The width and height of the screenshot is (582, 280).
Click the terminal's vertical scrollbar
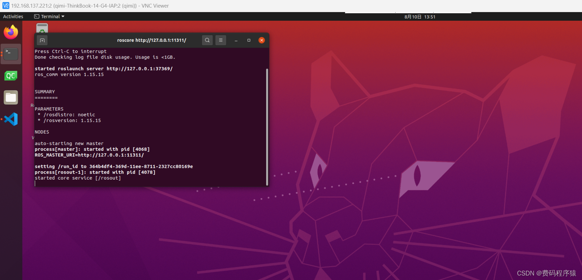[267, 126]
